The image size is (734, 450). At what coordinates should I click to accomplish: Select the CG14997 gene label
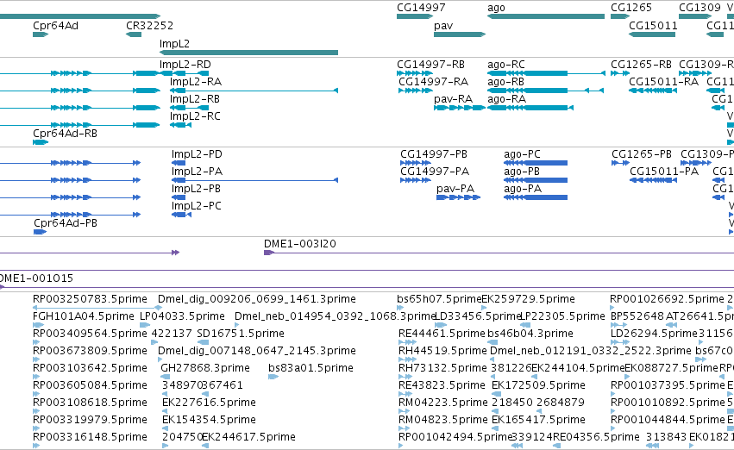pos(421,8)
